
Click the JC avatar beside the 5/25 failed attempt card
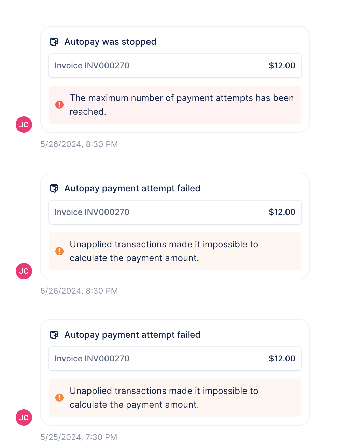coord(24,418)
